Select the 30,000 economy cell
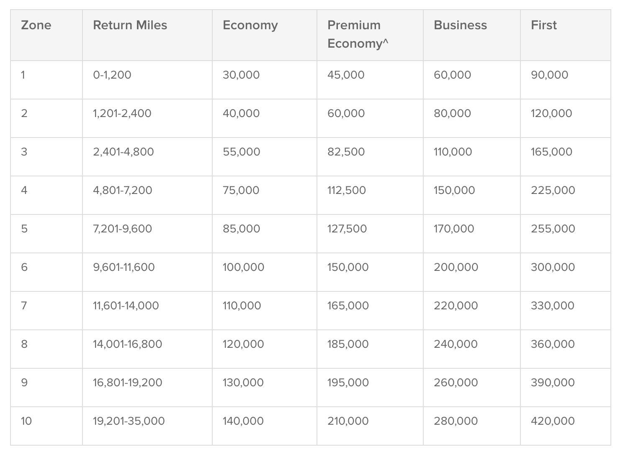The image size is (623, 459). click(241, 75)
